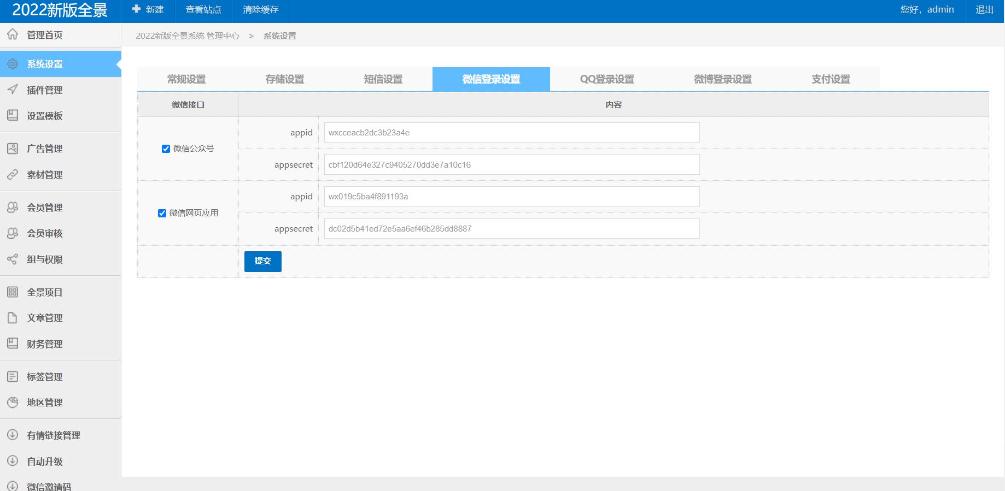Click the 微信网页应用 appsecret input field

(512, 228)
